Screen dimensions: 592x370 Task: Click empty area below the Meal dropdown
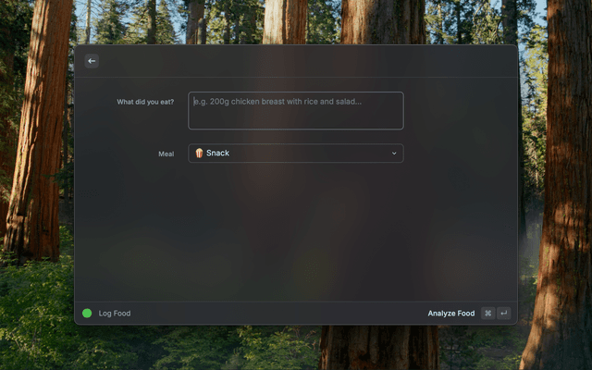point(296,230)
